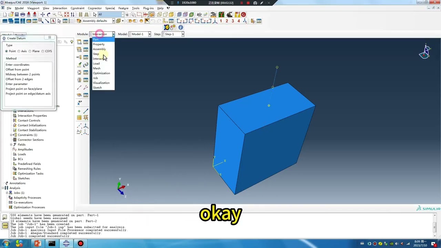Open the Module dropdown arrow
Image resolution: width=441 pixels, height=248 pixels.
click(x=113, y=34)
